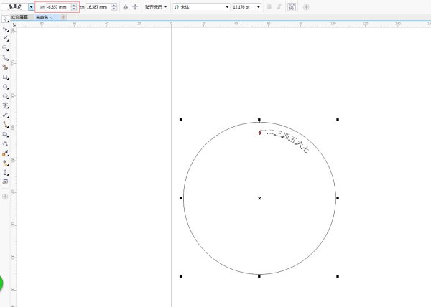This screenshot has height=307, width=431.
Task: Click the center X marker of the selection
Action: click(x=259, y=198)
